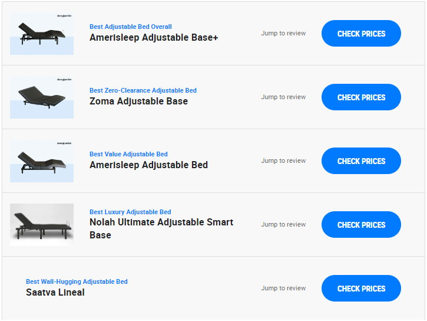This screenshot has height=321, width=427.
Task: Click the Amerisleep Adjustable Base+ product thumbnail
Action: click(42, 34)
